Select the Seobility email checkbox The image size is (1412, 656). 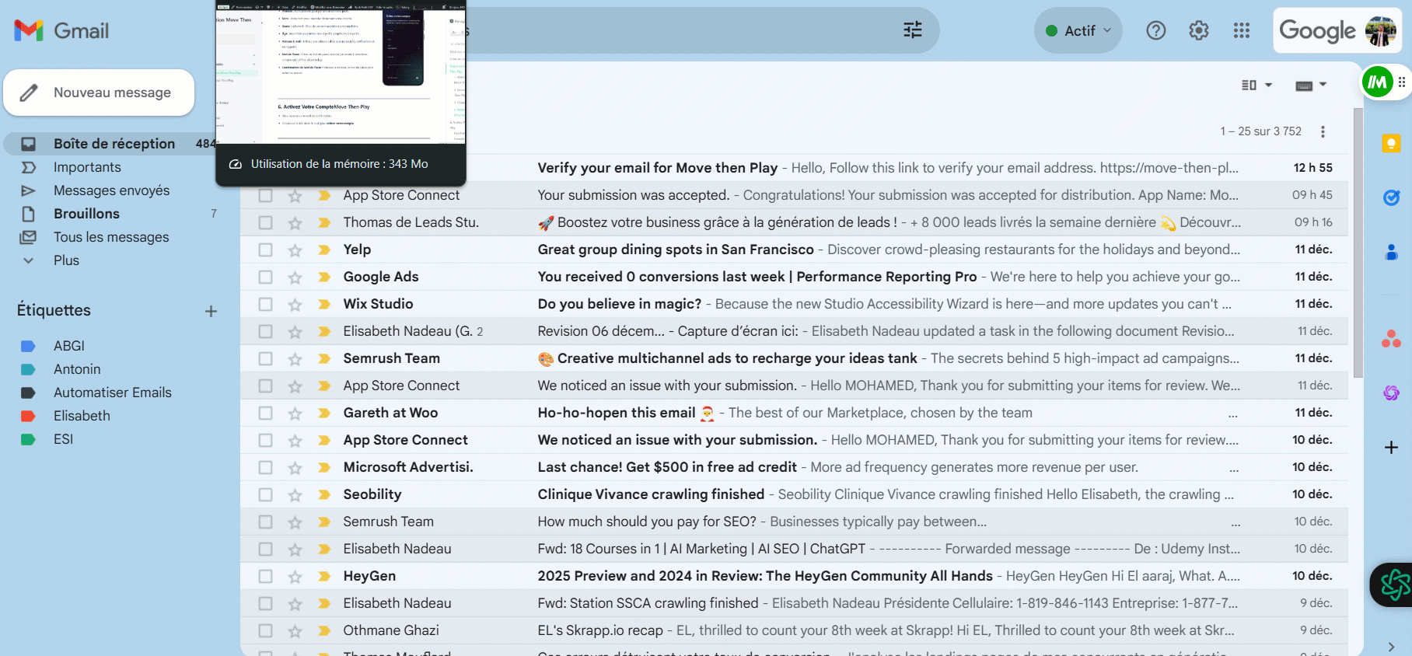(265, 495)
